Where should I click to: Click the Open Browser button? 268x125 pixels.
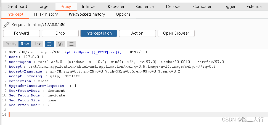click(x=176, y=33)
